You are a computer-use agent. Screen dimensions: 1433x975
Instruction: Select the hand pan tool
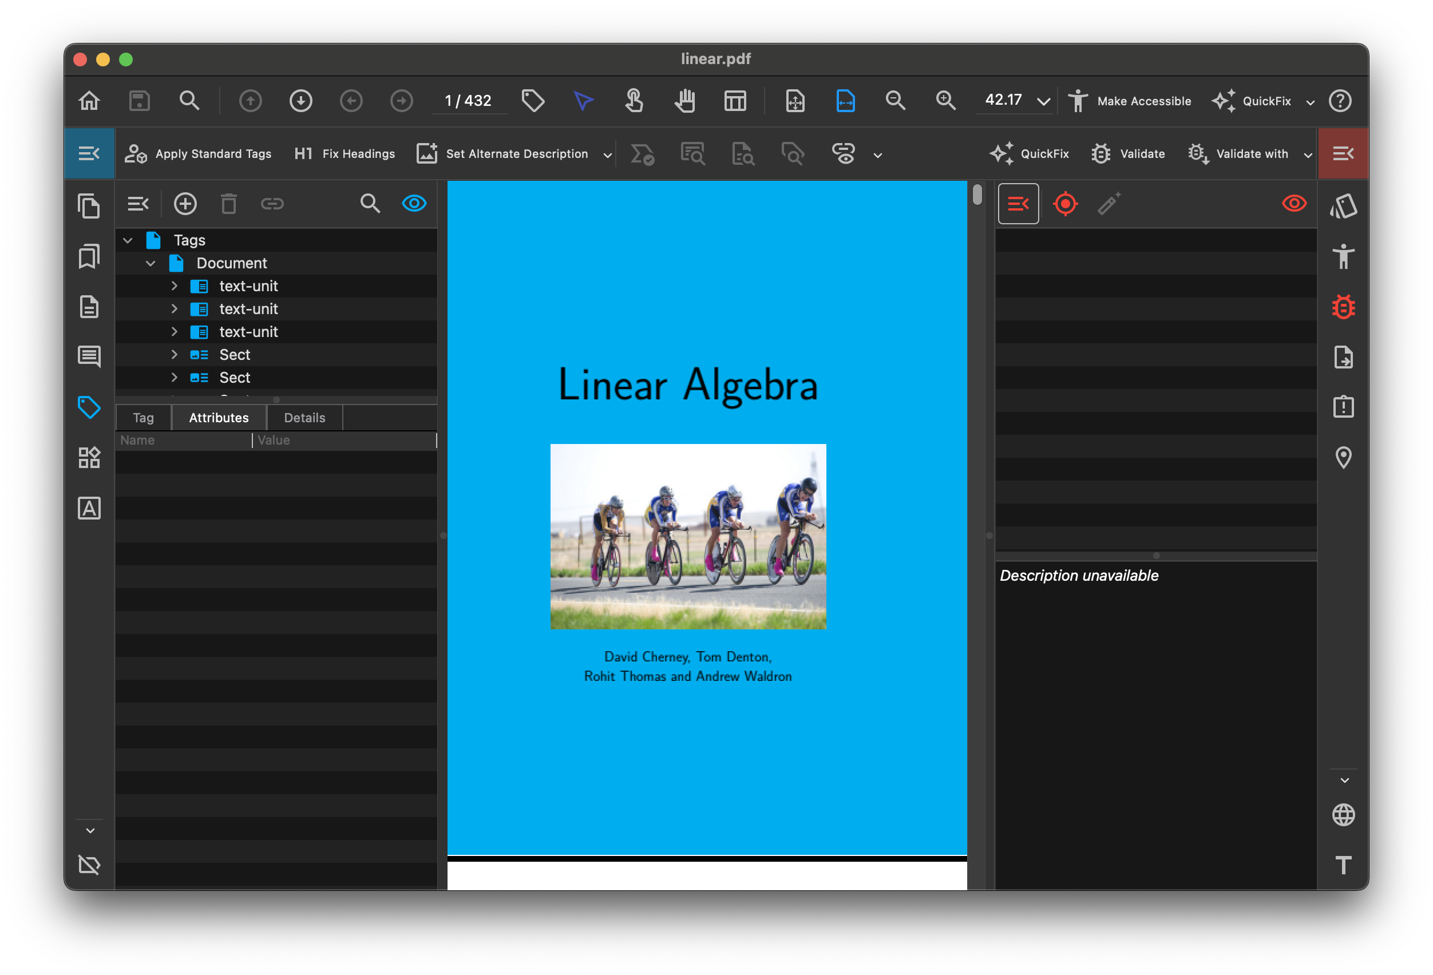tap(684, 101)
